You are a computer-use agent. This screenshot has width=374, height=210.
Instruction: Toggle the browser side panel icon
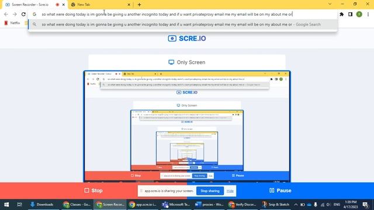pos(350,14)
